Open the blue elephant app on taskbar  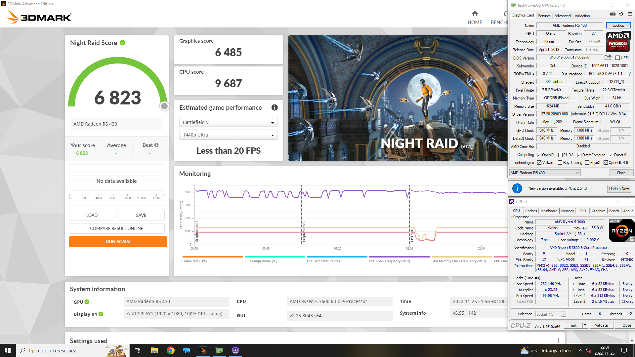(x=187, y=350)
